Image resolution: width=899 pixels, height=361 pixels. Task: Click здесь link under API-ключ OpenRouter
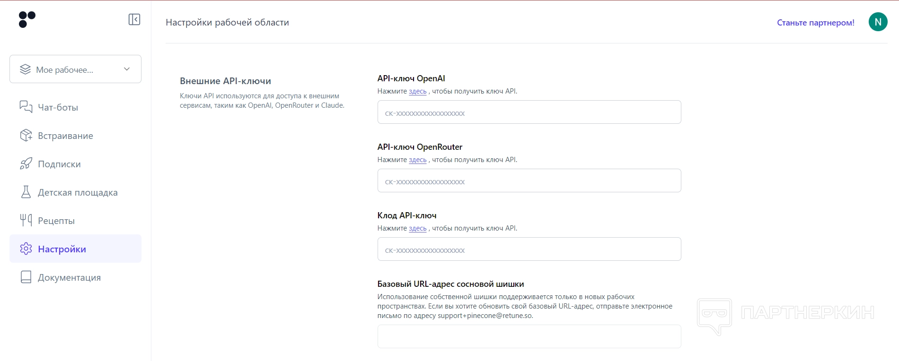point(417,160)
